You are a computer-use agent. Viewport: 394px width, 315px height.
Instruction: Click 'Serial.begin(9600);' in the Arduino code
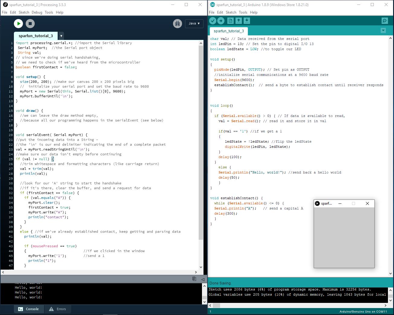pyautogui.click(x=234, y=80)
